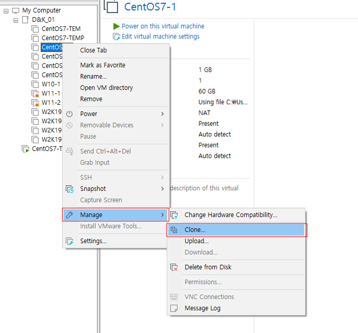Viewport: 358px width, 333px height.
Task: Click the 'Using file C:₩Us...' value
Action: pos(223,102)
